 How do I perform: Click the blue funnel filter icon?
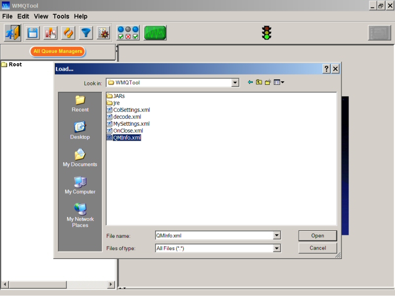[x=86, y=33]
